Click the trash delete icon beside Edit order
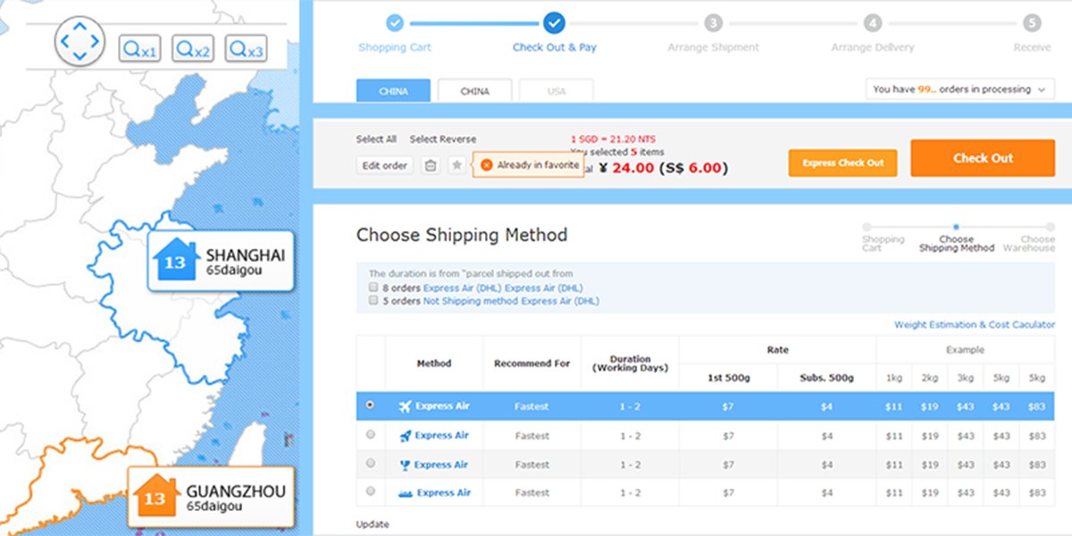The width and height of the screenshot is (1072, 536). [431, 165]
